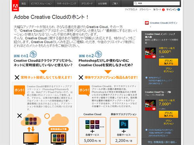The height and width of the screenshot is (145, 194).
Task: Click the orange ホント! badge in first panel
Action: pos(19,90)
